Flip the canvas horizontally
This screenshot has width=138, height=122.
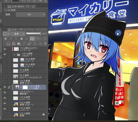pos(40,1)
